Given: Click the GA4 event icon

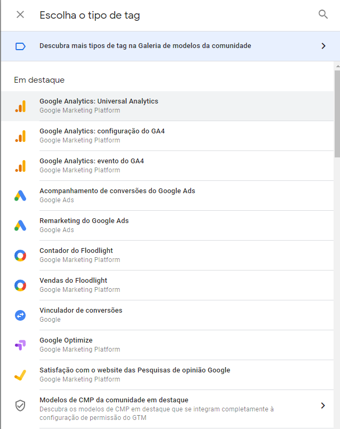Looking at the screenshot, I should tap(20, 166).
